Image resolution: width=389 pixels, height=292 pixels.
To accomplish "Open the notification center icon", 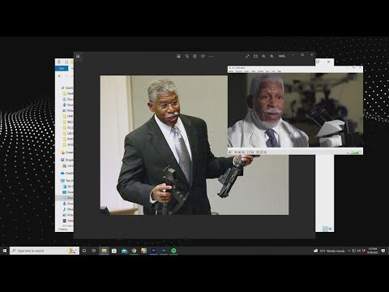I will pyautogui.click(x=383, y=251).
